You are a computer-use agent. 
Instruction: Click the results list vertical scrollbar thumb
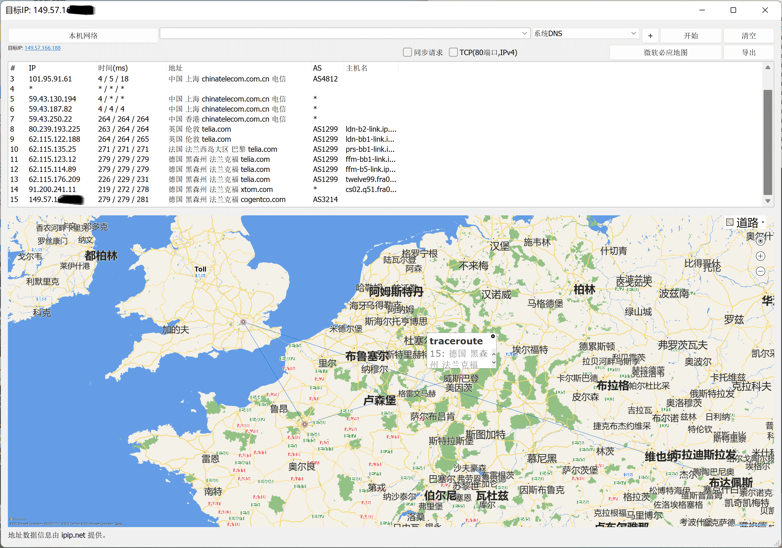pos(767,142)
